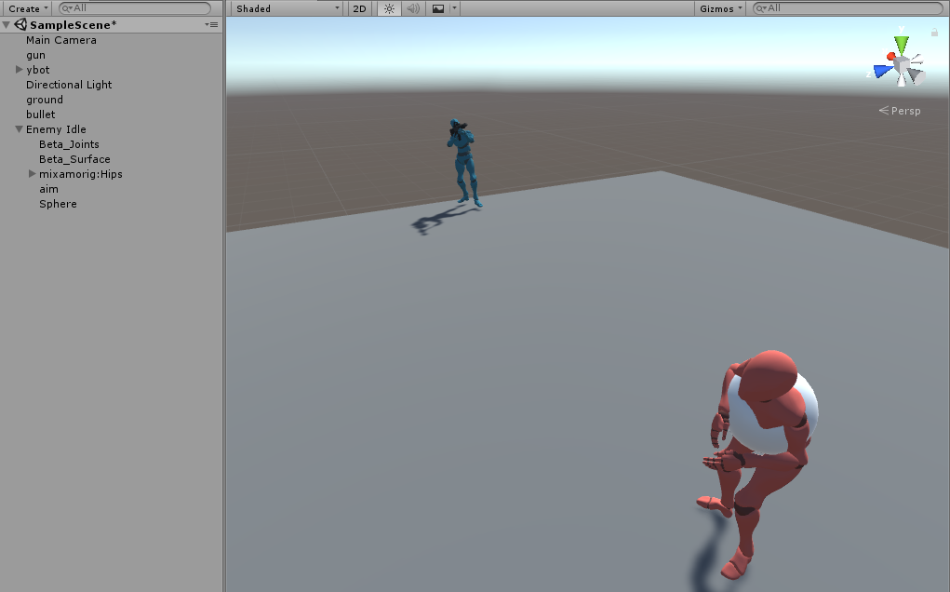Click the blue Z axis gizmo cone
The width and height of the screenshot is (950, 592).
click(x=883, y=71)
